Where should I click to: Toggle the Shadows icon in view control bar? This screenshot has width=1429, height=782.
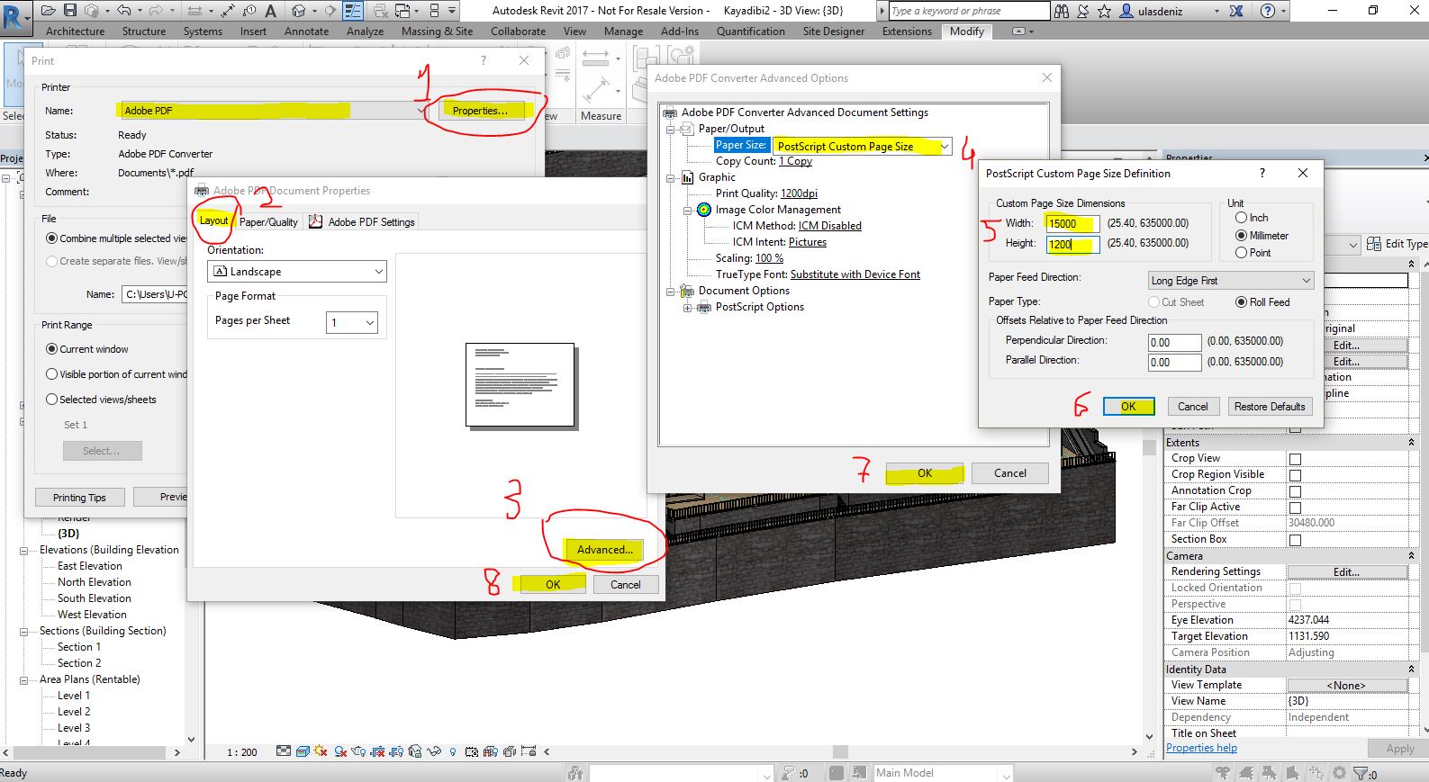(340, 751)
